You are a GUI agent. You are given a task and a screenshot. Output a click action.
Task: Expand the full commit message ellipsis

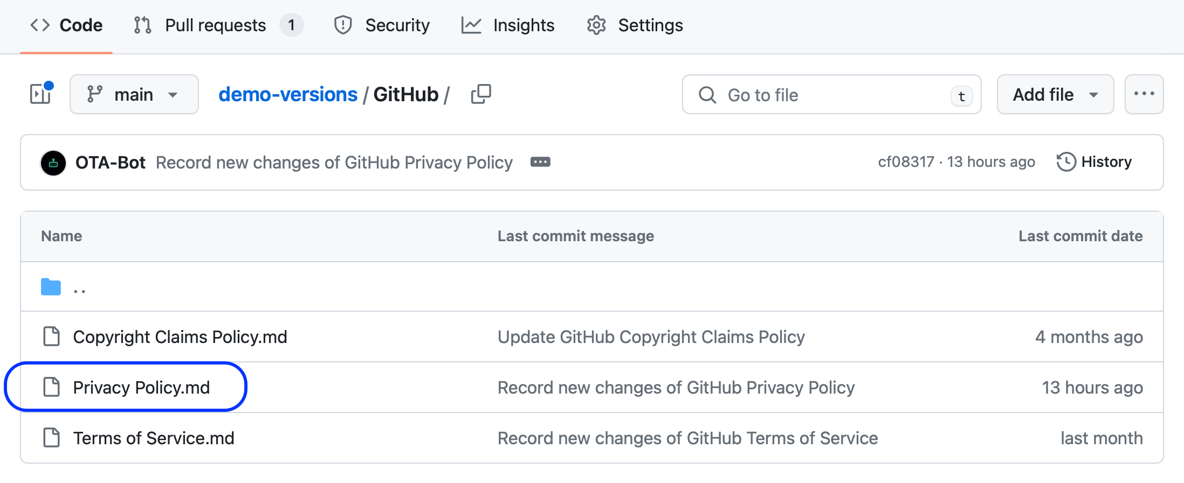[540, 162]
